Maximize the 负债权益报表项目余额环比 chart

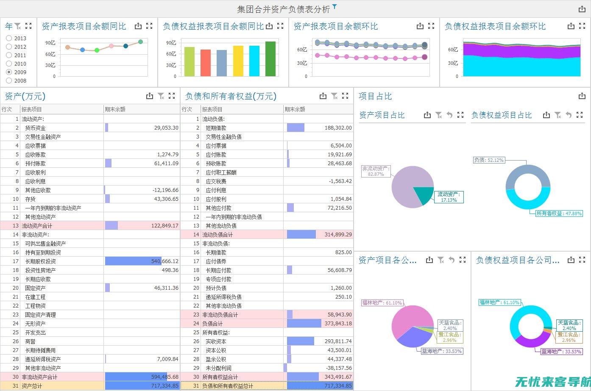582,26
